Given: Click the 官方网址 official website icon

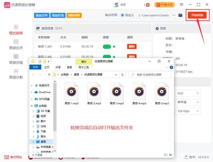Looking at the screenshot, I should point(7,157).
